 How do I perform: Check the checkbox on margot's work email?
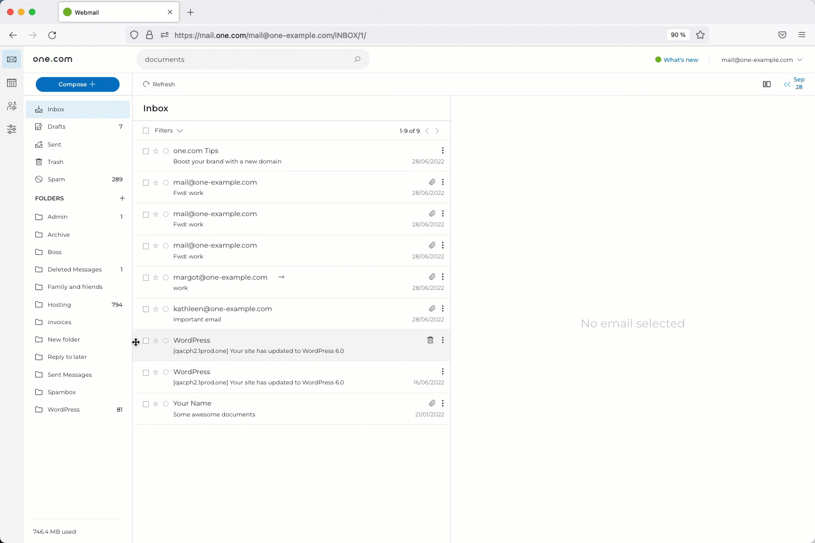tap(146, 277)
